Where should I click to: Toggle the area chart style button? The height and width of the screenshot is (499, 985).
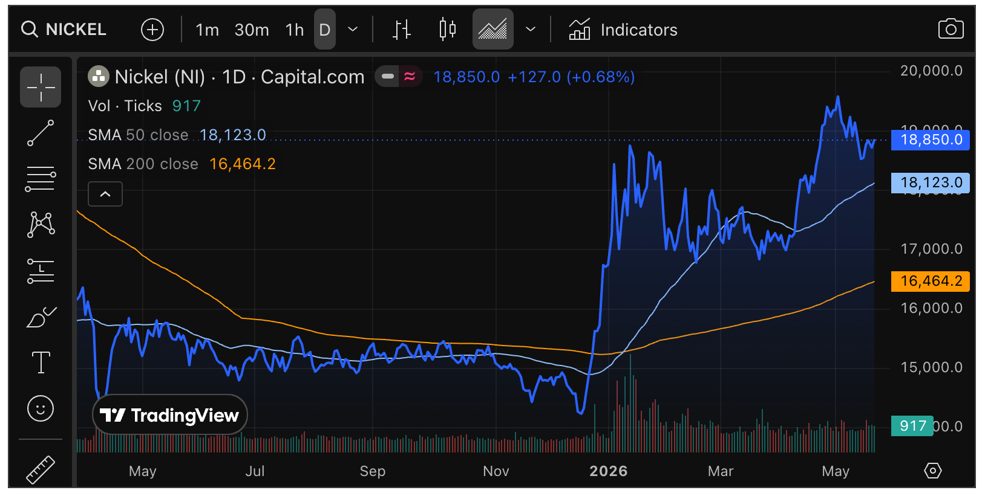[x=493, y=29]
